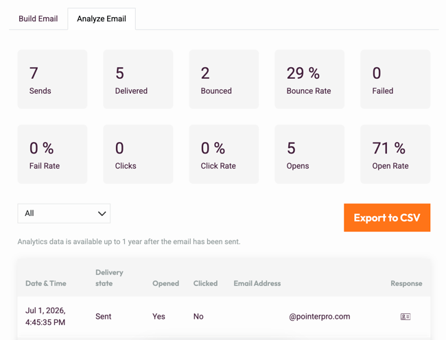Click the Delivery state column header
Screen dimensions: 446x340
pos(109,278)
